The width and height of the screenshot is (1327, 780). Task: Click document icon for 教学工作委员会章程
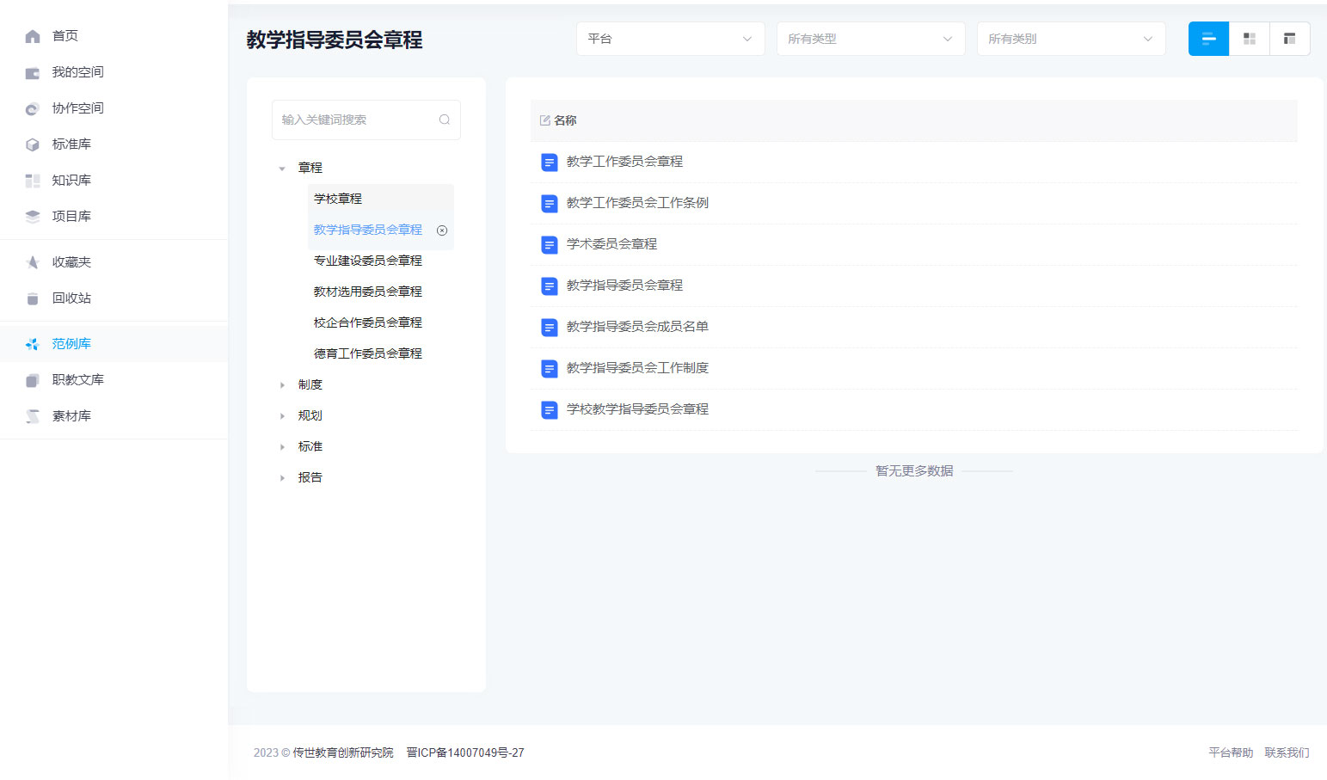click(549, 162)
